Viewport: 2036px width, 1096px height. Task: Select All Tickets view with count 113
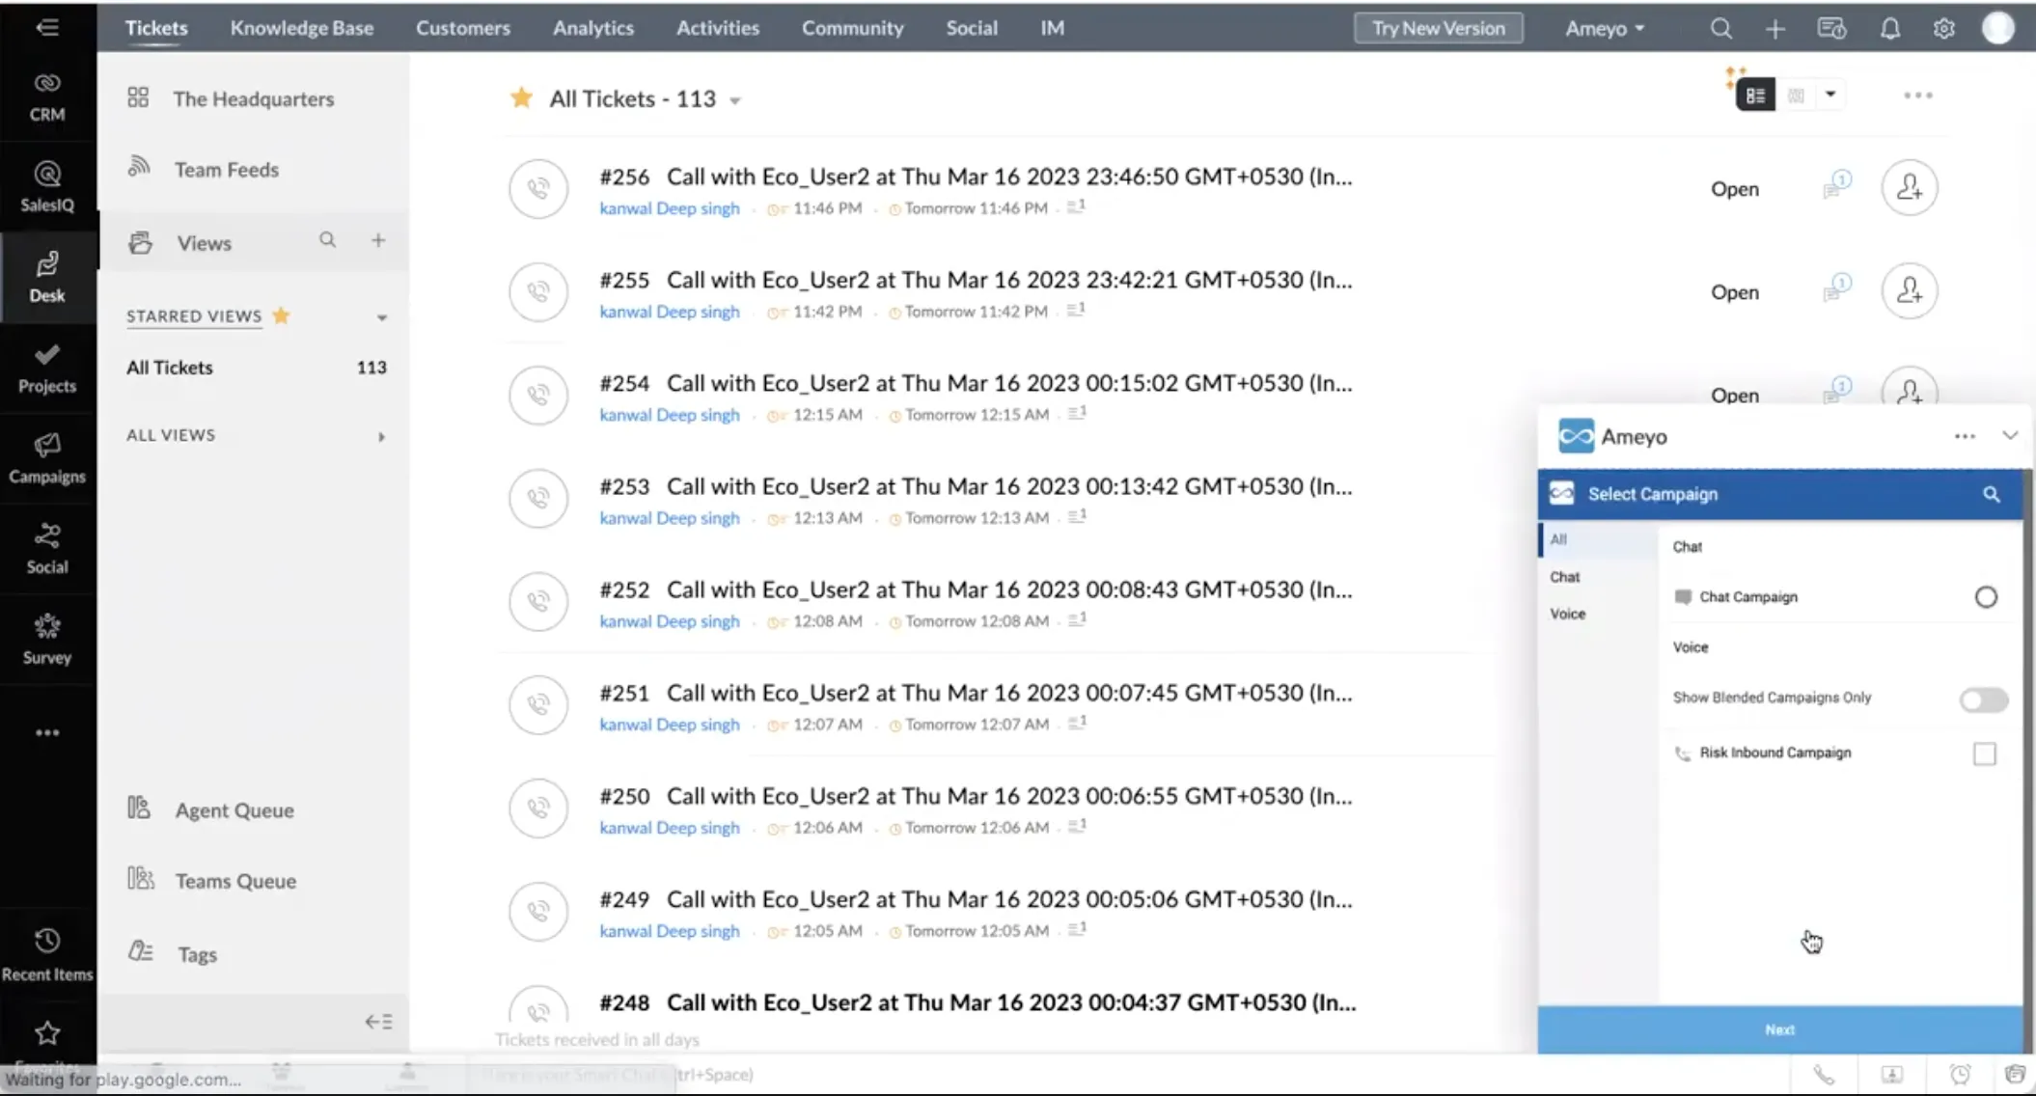pyautogui.click(x=256, y=368)
